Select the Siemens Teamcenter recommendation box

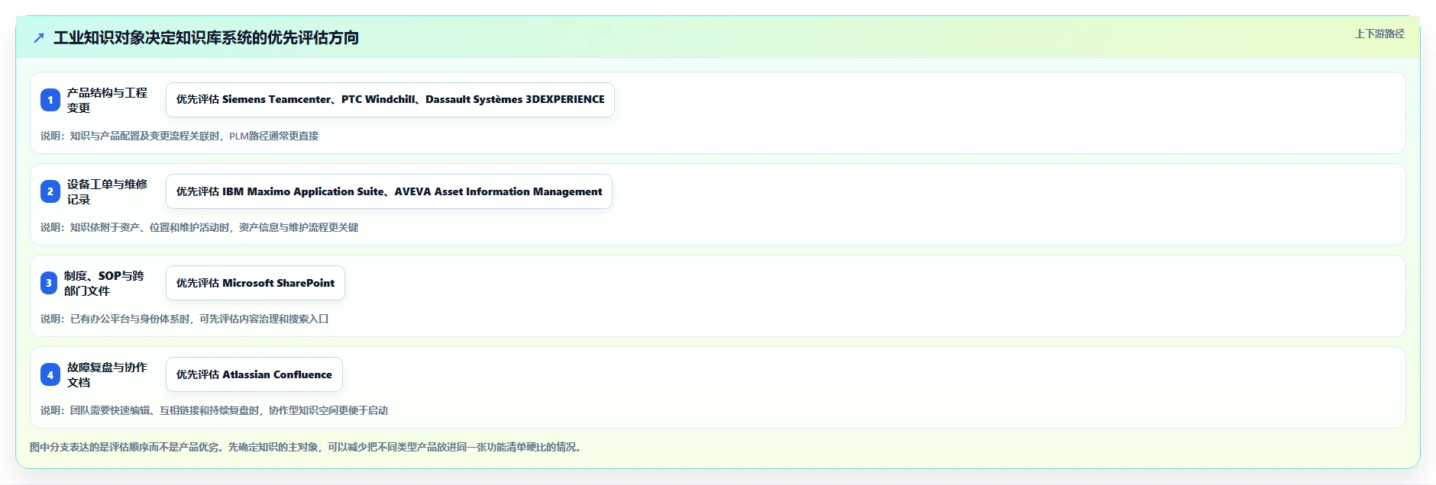390,100
